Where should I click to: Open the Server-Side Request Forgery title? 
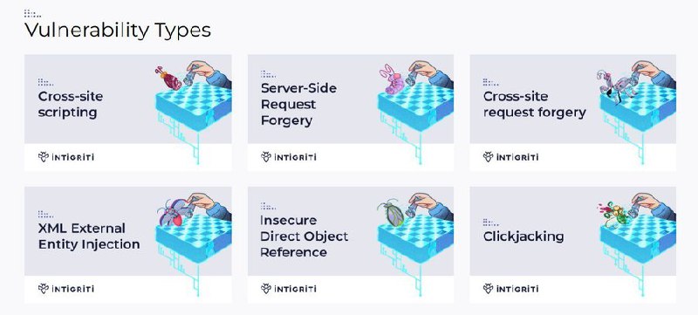[x=298, y=104]
